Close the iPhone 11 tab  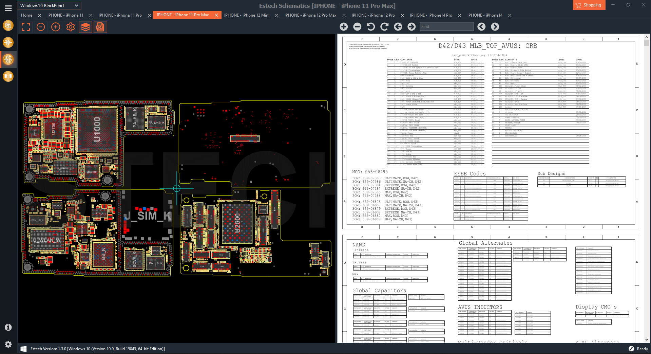pos(91,15)
